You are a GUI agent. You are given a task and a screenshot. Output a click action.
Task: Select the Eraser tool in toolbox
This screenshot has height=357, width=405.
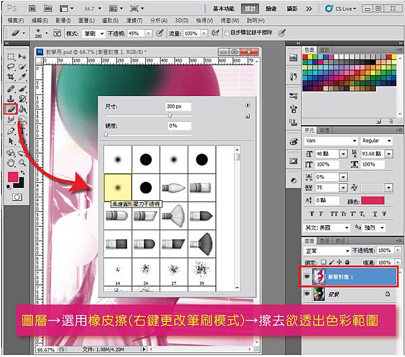tap(11, 109)
